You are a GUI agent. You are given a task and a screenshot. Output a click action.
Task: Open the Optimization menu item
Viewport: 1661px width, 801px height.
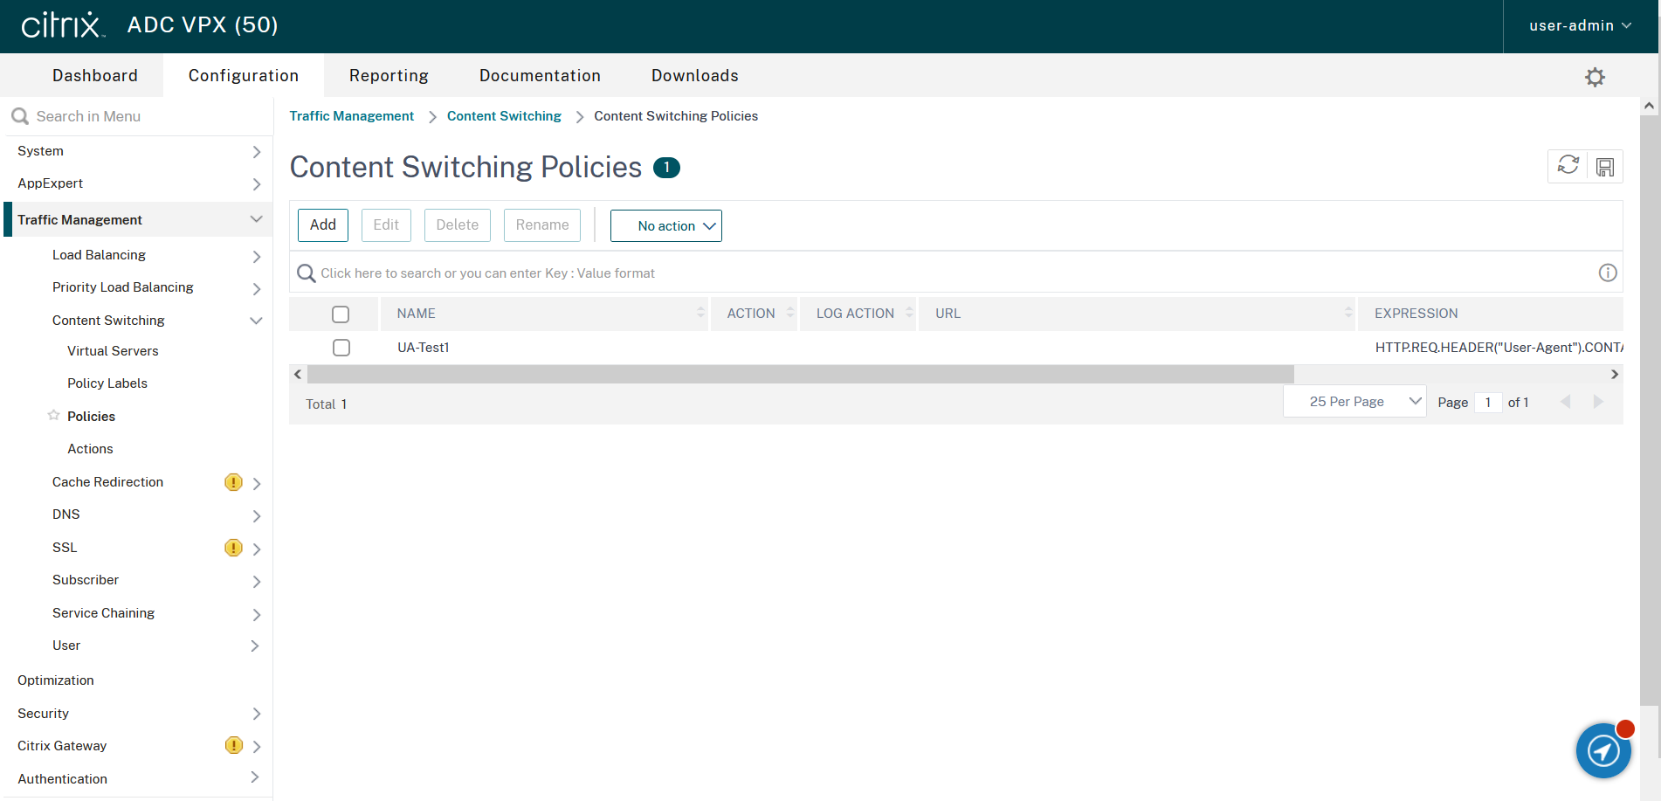56,680
